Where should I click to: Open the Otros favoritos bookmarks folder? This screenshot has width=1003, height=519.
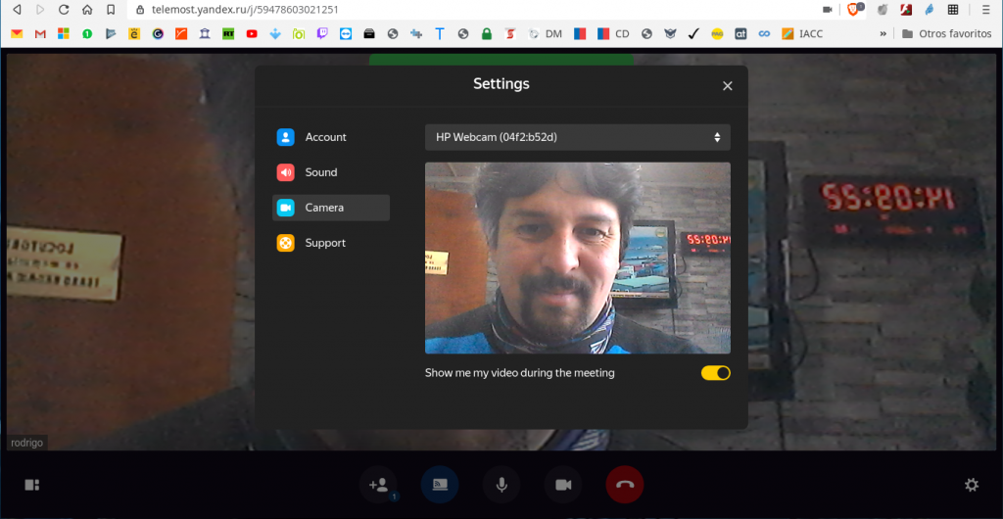(946, 33)
